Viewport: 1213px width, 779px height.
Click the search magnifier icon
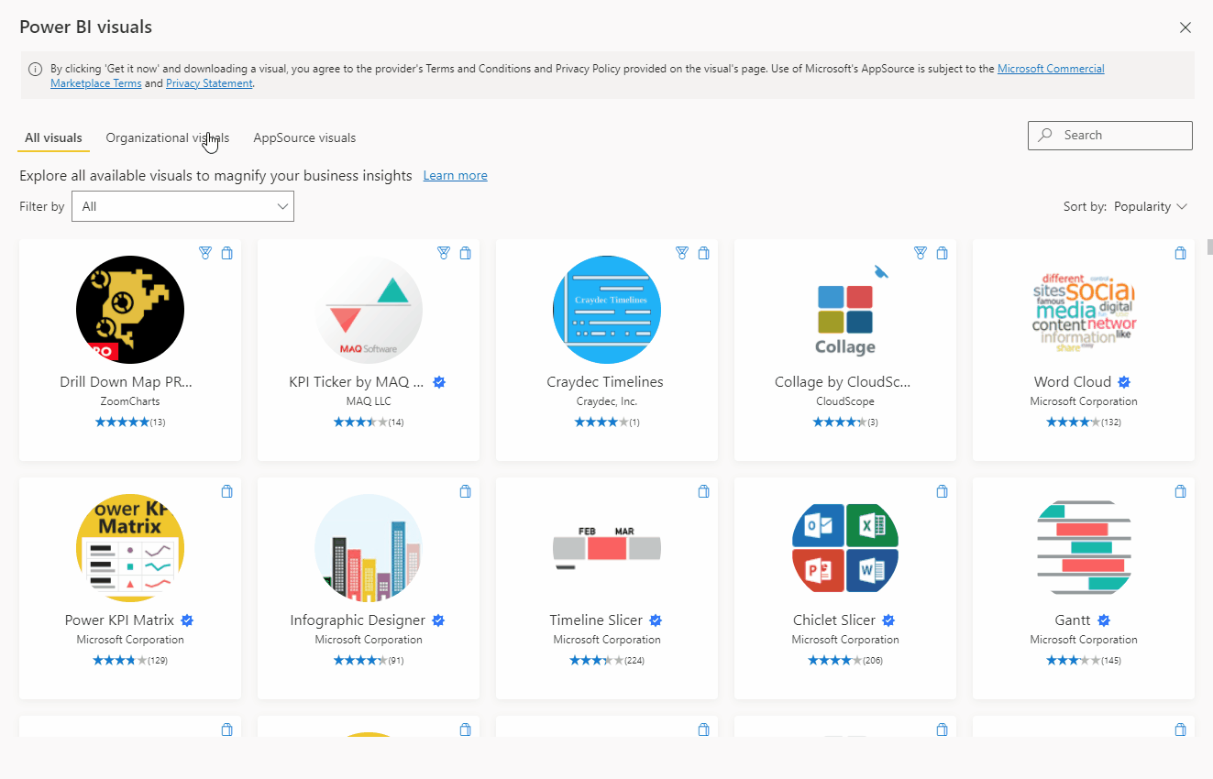[x=1044, y=135]
